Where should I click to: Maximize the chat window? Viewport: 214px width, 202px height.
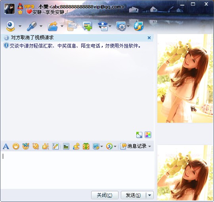click(193, 4)
